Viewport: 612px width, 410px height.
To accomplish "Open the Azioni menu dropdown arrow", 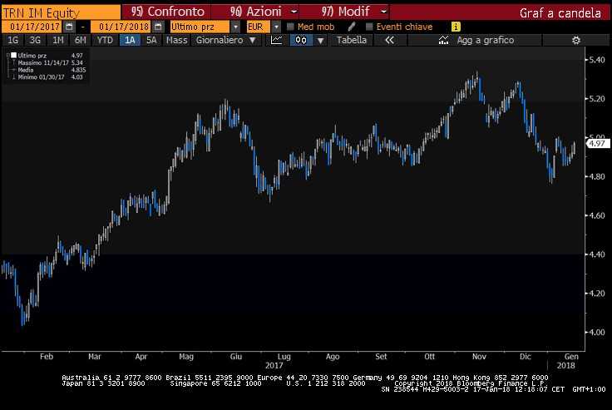I will [x=294, y=12].
